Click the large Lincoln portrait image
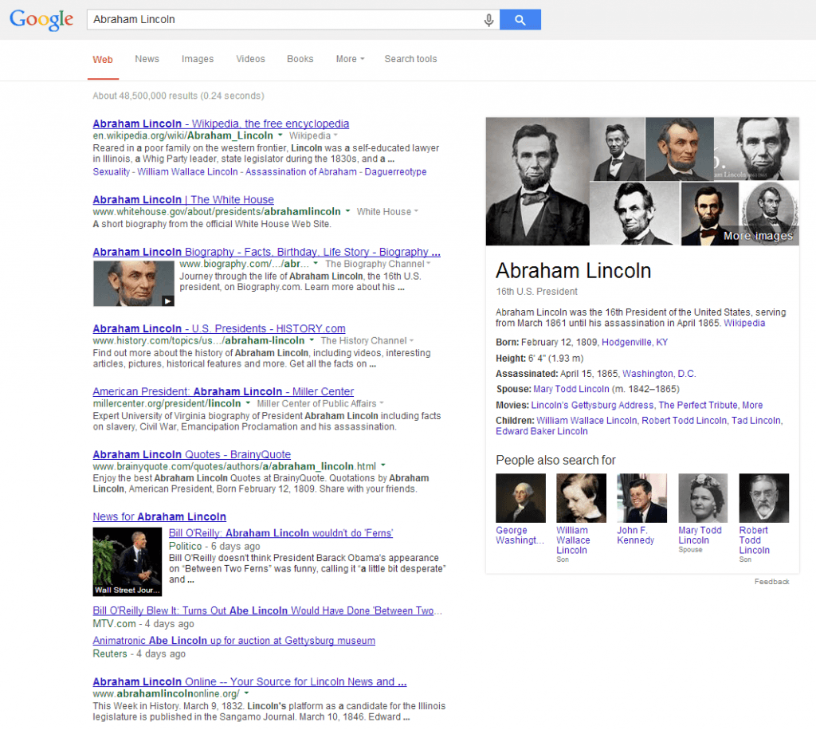This screenshot has height=730, width=816. coord(538,181)
